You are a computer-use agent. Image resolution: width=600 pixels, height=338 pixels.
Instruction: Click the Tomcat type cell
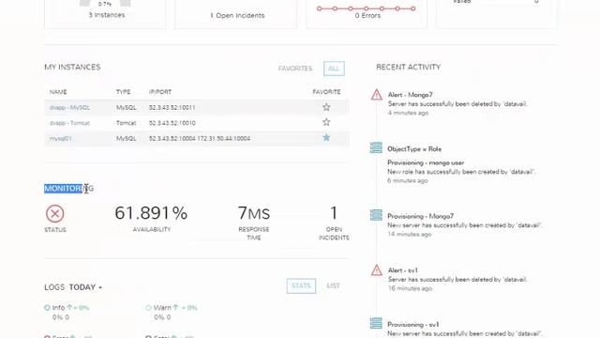127,123
